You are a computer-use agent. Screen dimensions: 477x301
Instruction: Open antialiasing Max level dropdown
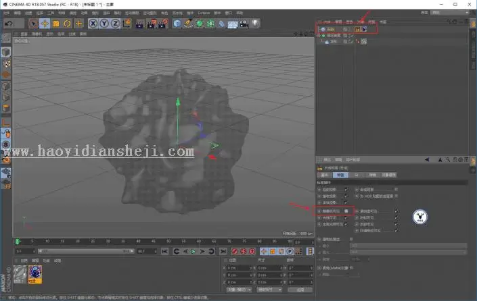(408, 252)
